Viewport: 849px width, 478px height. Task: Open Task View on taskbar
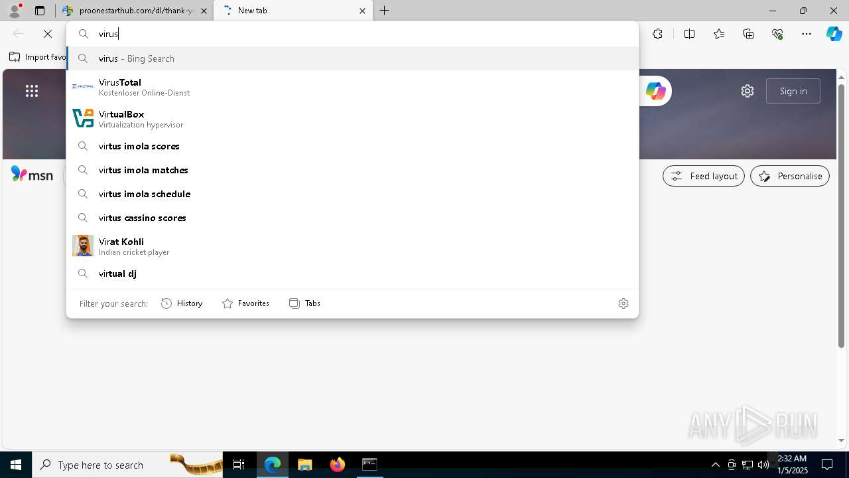point(239,465)
